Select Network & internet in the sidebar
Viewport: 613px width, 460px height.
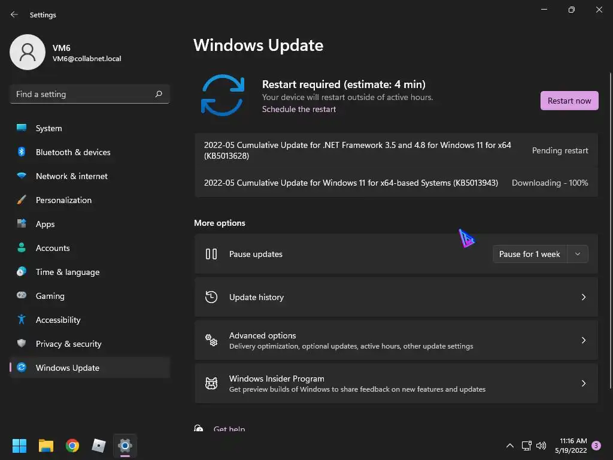pos(90,176)
